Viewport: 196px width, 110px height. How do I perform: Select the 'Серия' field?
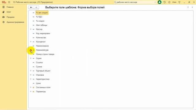click(39, 58)
